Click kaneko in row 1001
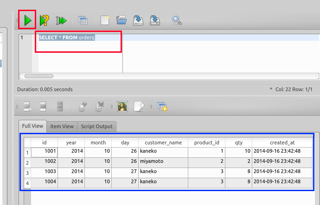 click(x=163, y=152)
